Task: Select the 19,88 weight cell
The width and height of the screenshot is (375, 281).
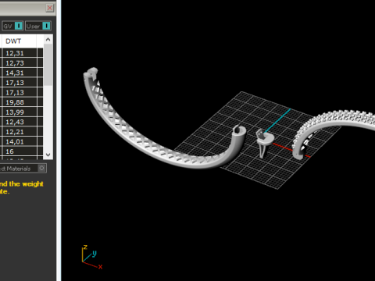Action: coord(20,102)
